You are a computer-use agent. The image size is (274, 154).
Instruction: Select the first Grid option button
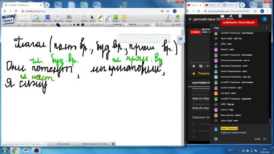coord(153,25)
